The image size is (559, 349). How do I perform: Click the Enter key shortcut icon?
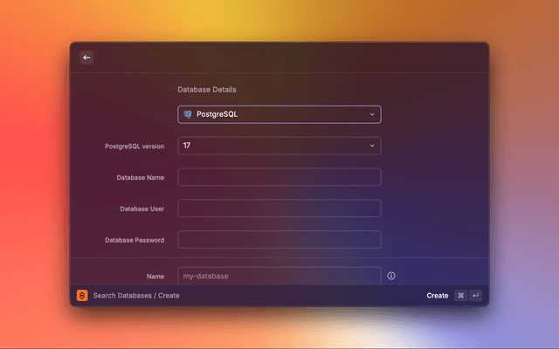pyautogui.click(x=475, y=296)
